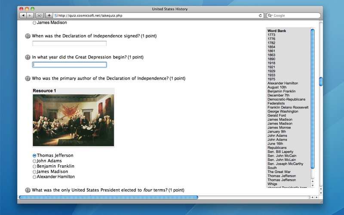Click 1921 in the Word Bank

point(271,67)
